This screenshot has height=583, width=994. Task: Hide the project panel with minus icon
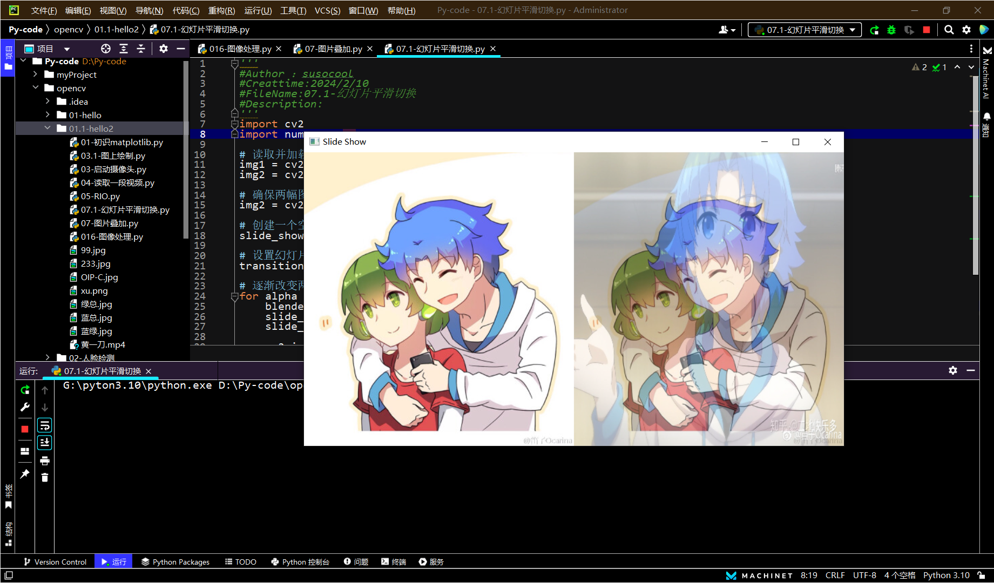pyautogui.click(x=181, y=49)
